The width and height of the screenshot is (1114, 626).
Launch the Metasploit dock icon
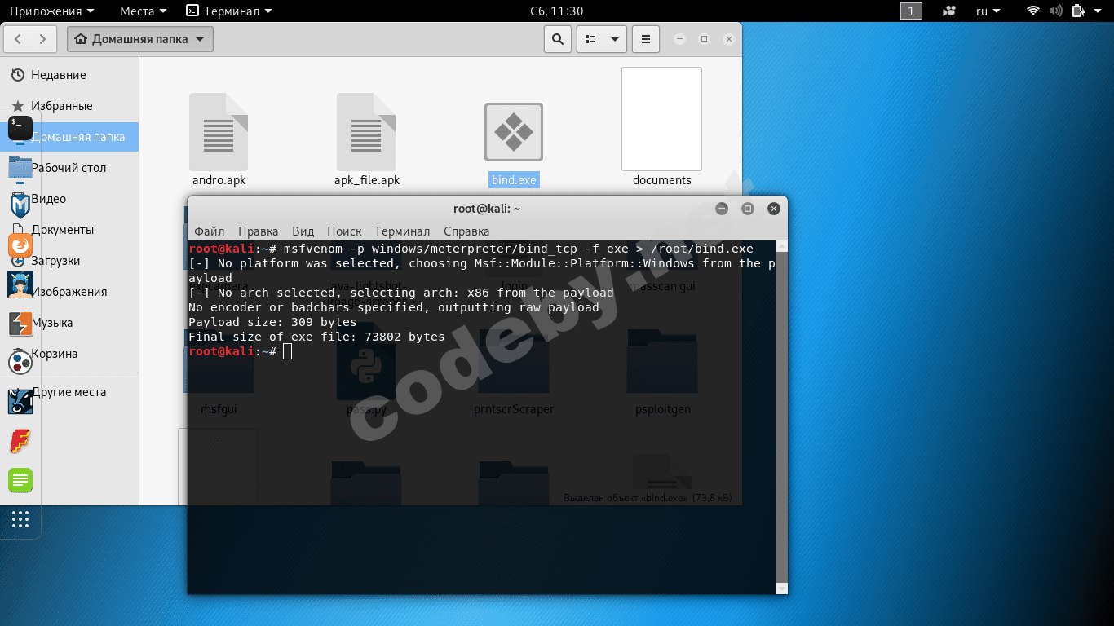pyautogui.click(x=20, y=205)
